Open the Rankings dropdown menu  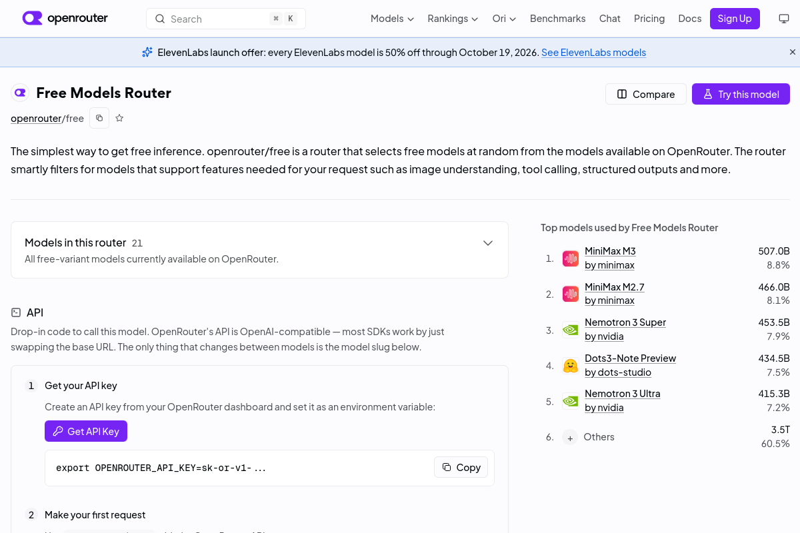[x=453, y=19]
